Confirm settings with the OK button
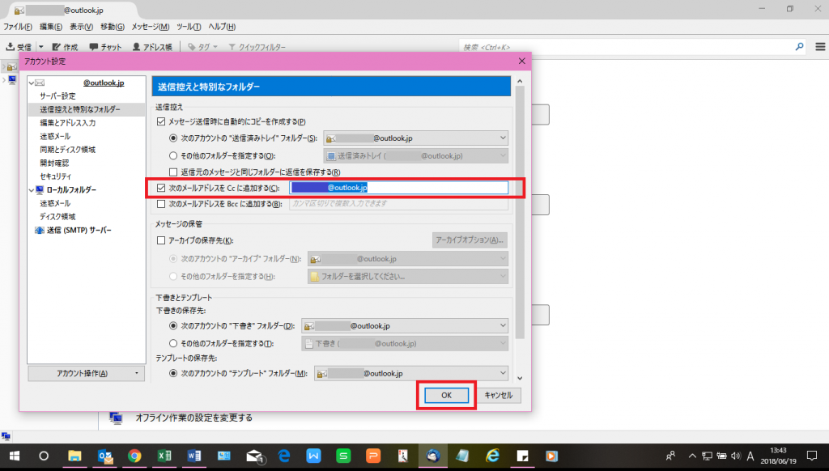The height and width of the screenshot is (471, 829). (446, 396)
